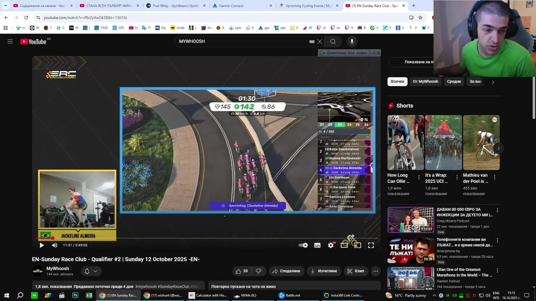Open the How Long Can Ollie short
Viewport: 536px width, 301px height.
(405, 143)
